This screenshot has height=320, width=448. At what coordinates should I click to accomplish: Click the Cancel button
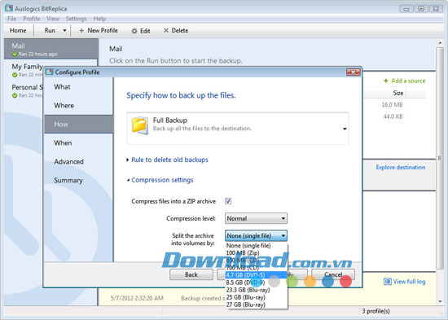tap(333, 274)
